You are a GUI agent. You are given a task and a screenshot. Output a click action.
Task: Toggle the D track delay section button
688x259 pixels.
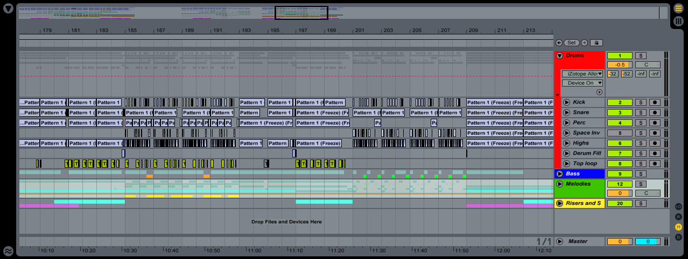678,237
